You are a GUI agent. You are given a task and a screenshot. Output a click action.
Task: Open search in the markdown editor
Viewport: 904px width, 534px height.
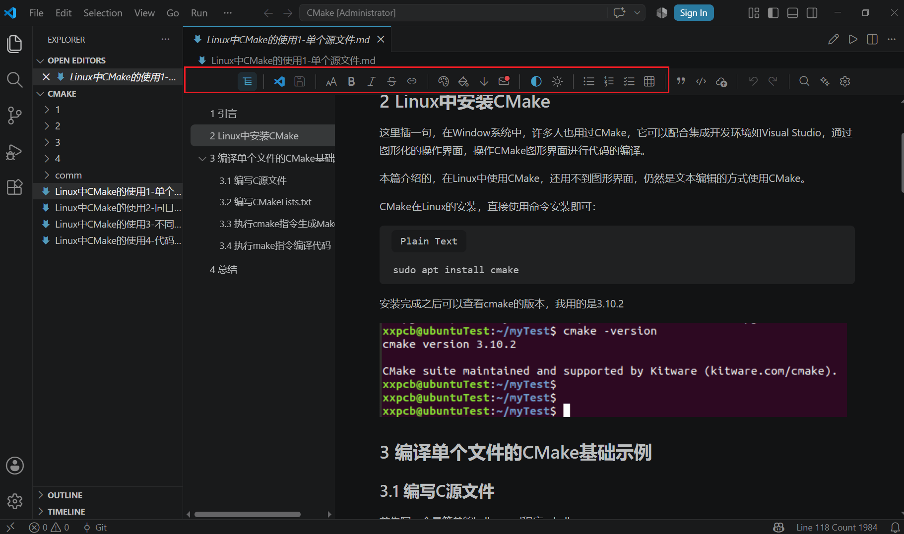[x=804, y=81]
